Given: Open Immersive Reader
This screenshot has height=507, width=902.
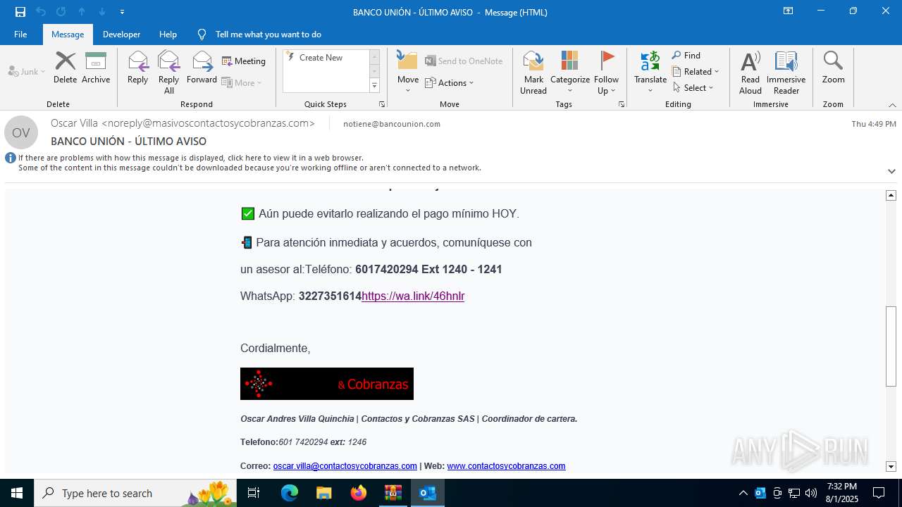Looking at the screenshot, I should (x=786, y=73).
